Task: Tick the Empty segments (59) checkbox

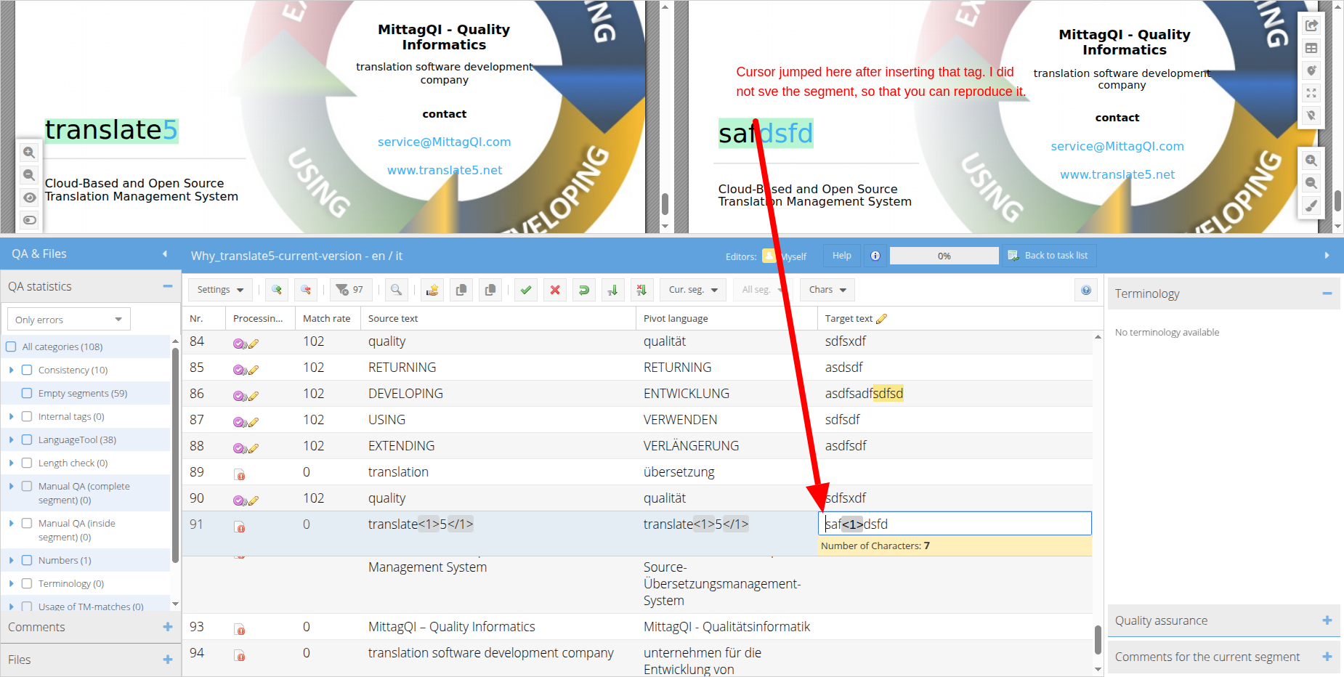Action: click(27, 394)
